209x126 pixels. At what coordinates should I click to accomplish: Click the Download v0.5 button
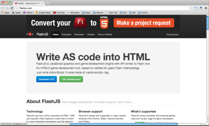point(47,79)
